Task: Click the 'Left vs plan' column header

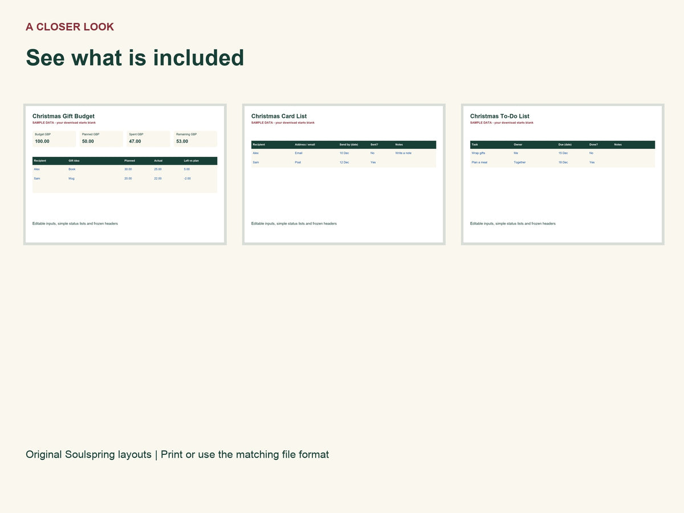Action: (x=192, y=161)
